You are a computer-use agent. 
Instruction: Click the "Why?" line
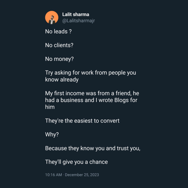coord(52,135)
